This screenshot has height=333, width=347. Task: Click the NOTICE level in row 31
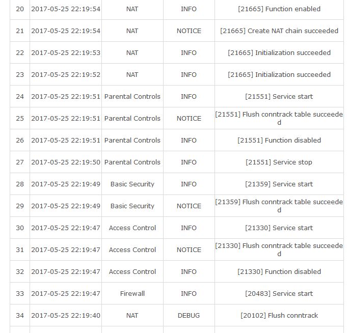[x=189, y=250]
